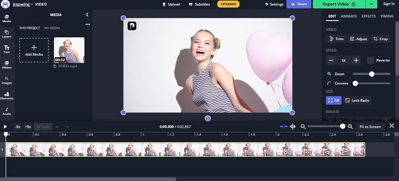Increase speed with plus button
The height and width of the screenshot is (181, 399).
[x=356, y=60]
